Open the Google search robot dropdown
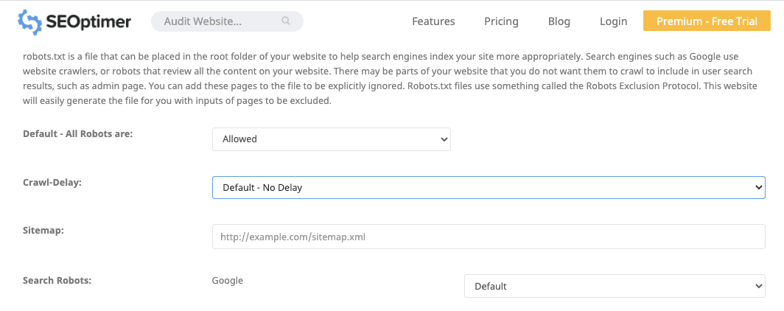Screen dimensions: 784x311 click(614, 286)
